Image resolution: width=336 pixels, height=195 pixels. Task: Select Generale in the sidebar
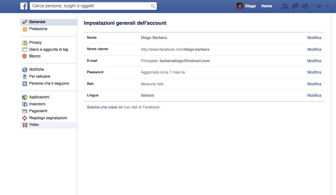(49, 22)
